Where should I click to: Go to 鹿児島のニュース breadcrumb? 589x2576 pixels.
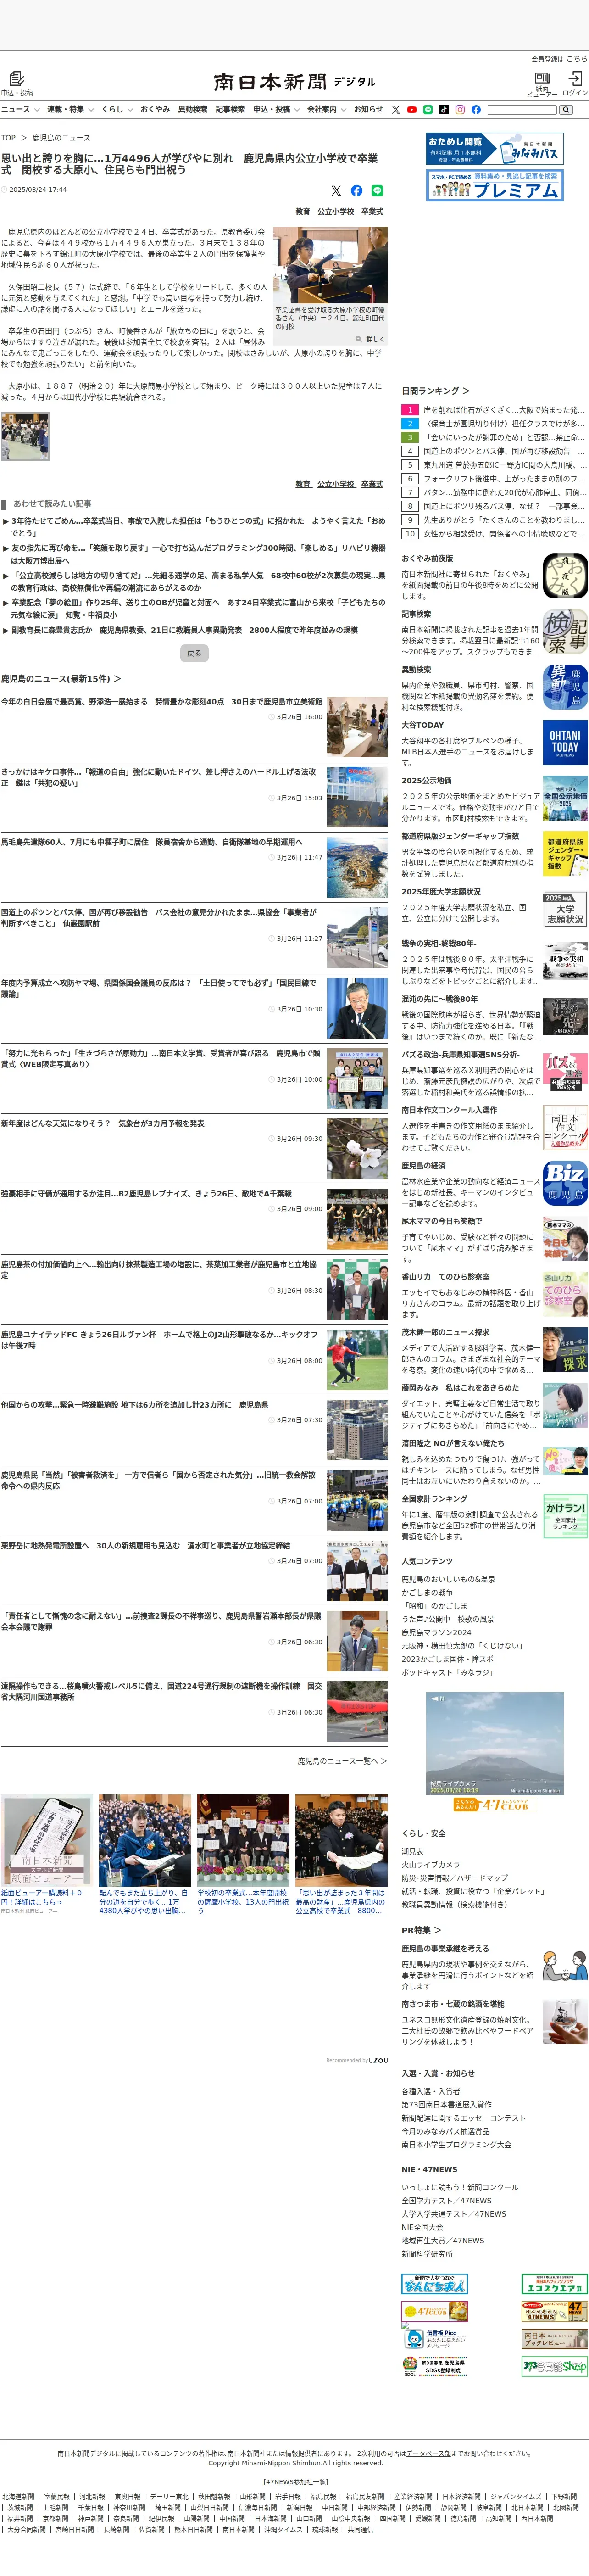61,138
